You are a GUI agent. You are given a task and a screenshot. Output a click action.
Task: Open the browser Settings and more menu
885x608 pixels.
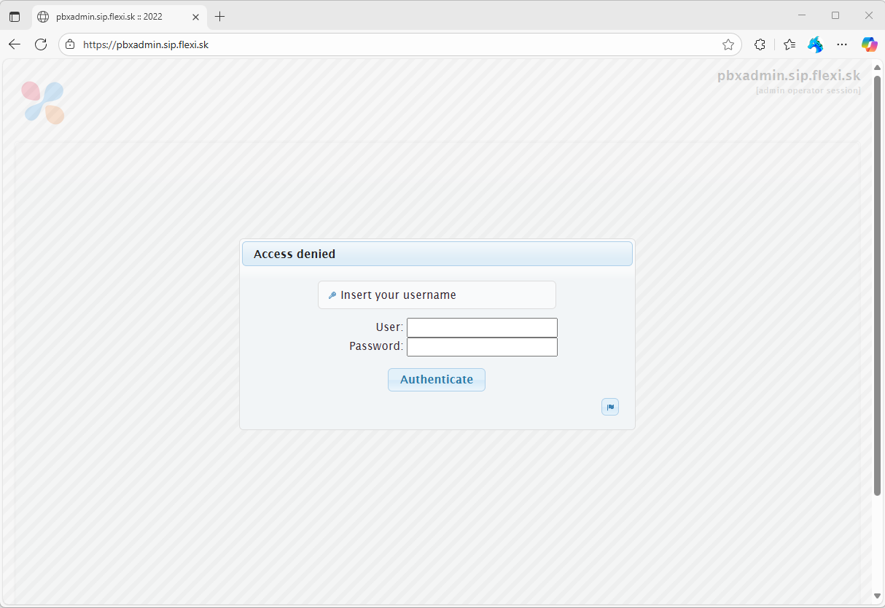842,44
